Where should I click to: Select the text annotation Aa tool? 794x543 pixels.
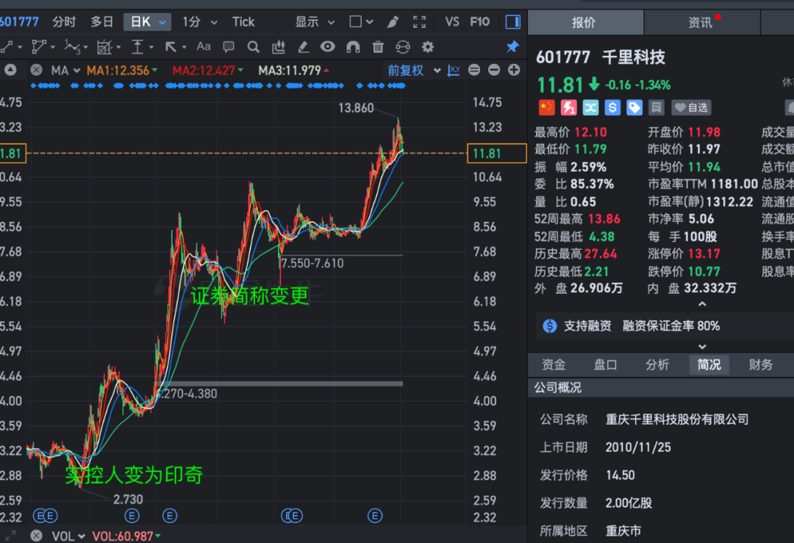(204, 47)
